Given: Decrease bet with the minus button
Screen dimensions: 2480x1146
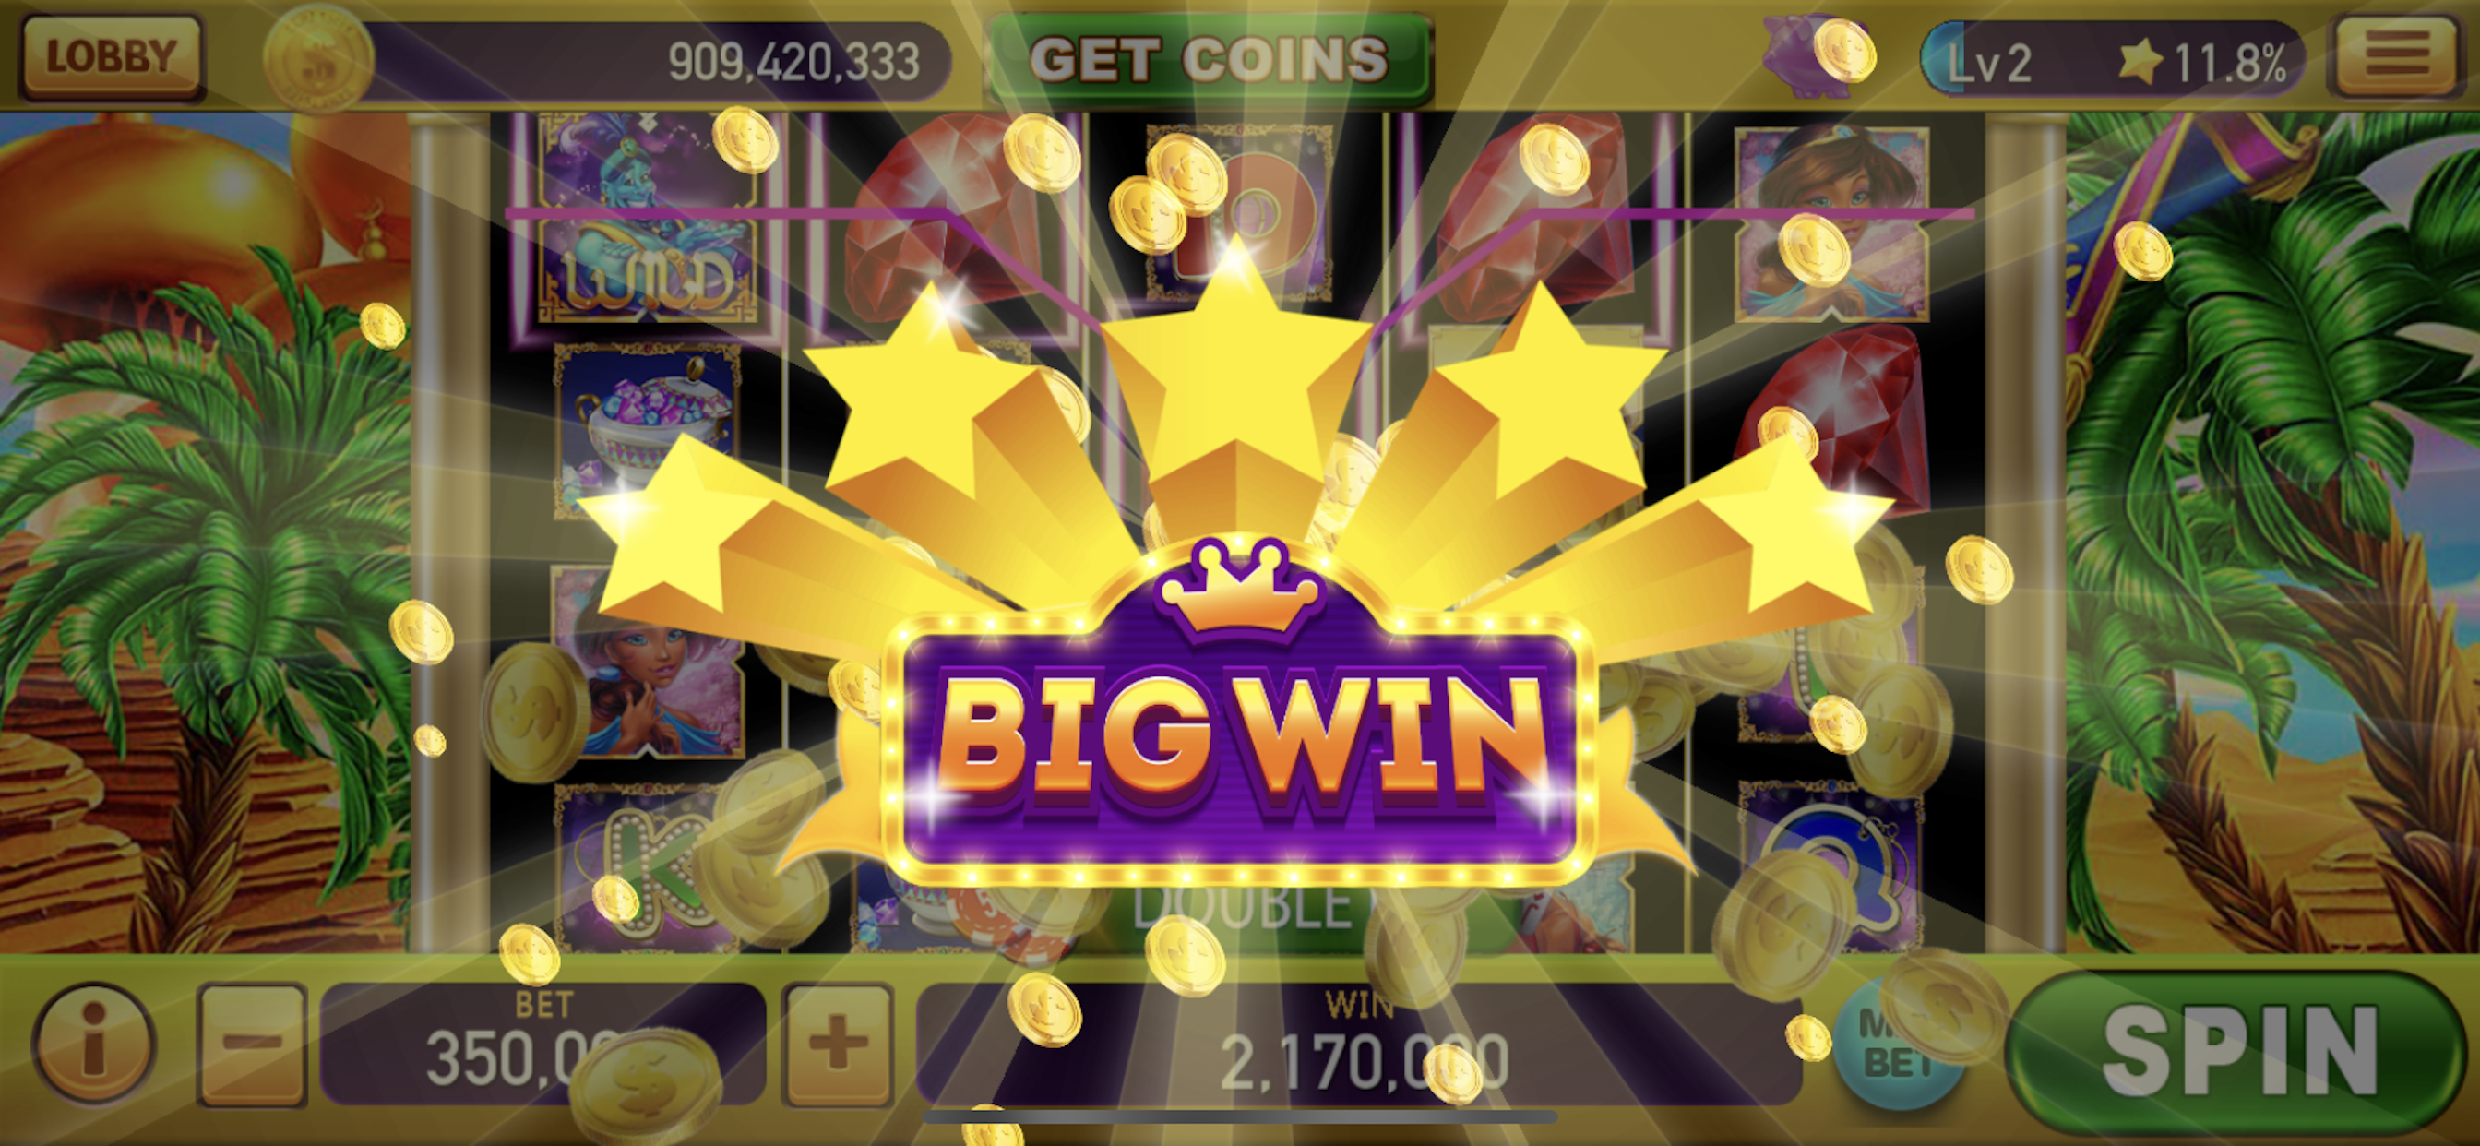Looking at the screenshot, I should pyautogui.click(x=252, y=1044).
